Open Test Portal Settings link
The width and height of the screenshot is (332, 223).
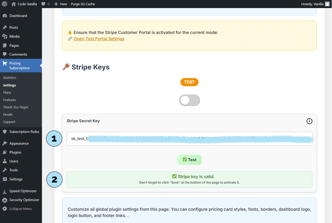pyautogui.click(x=99, y=39)
